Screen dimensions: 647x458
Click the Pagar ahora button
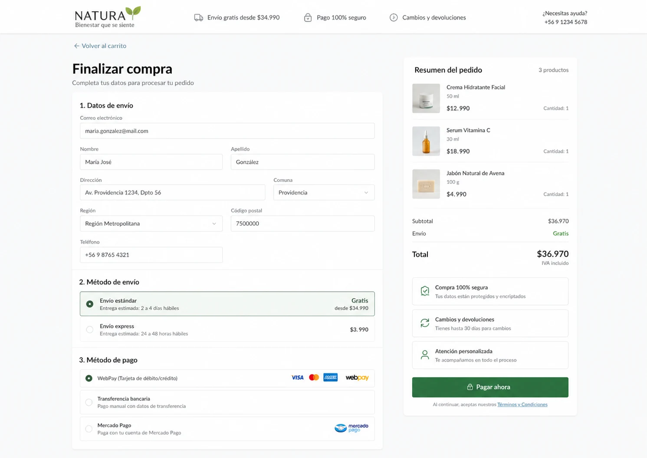490,387
